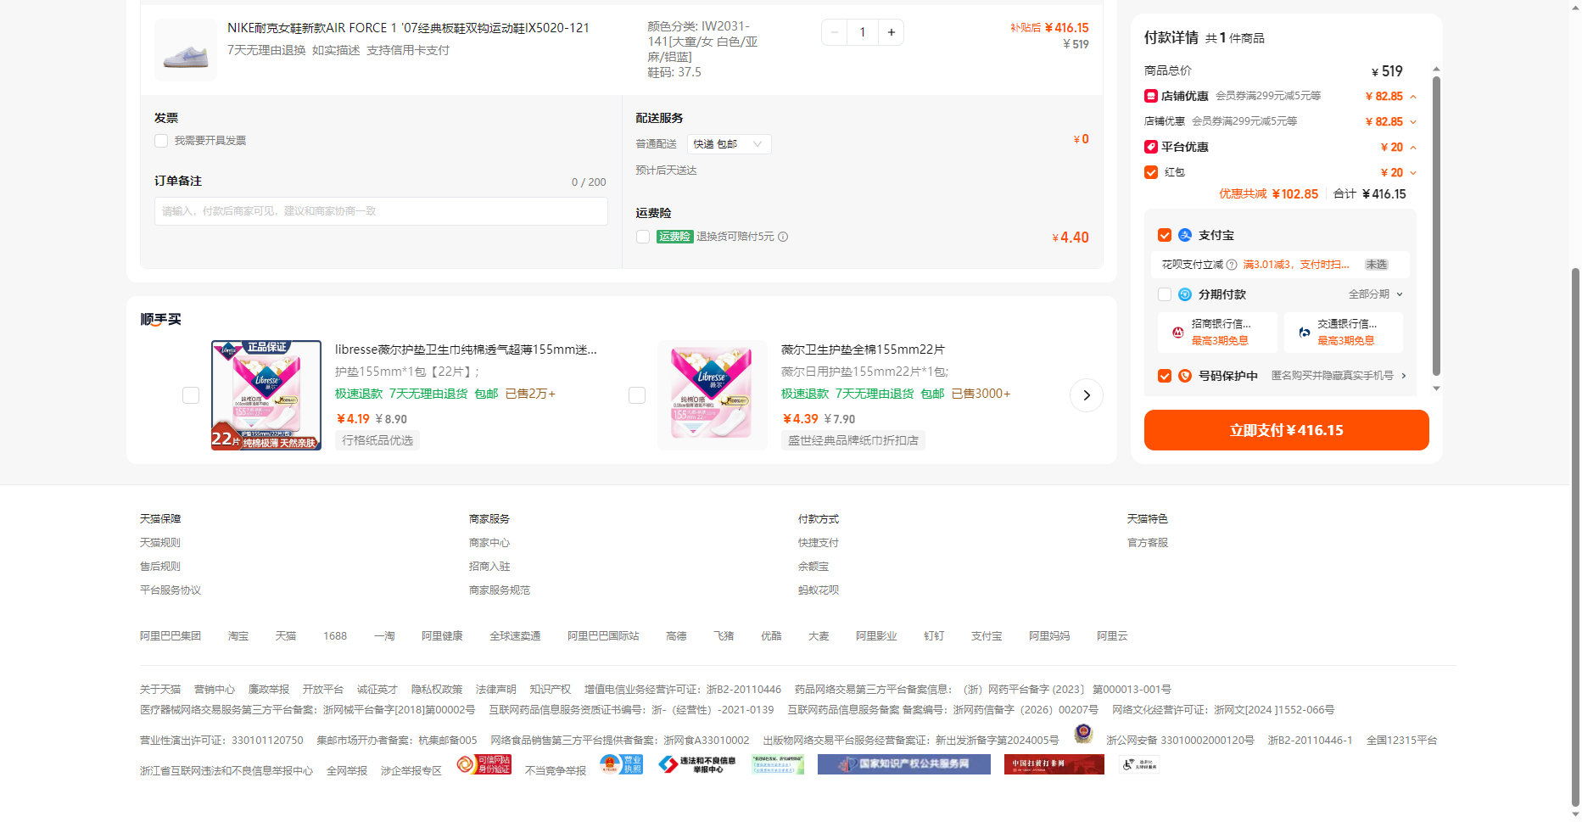This screenshot has height=822, width=1582.
Task: Tick the 我需要开具发票 invoice checkbox
Action: point(161,141)
